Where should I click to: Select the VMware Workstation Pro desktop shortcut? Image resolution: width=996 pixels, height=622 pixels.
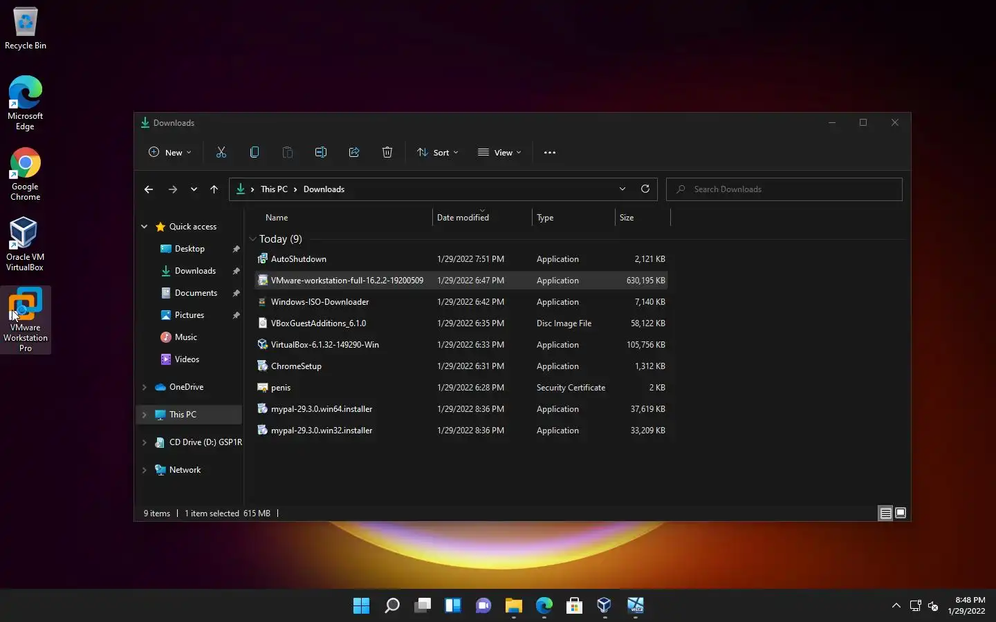pyautogui.click(x=26, y=320)
